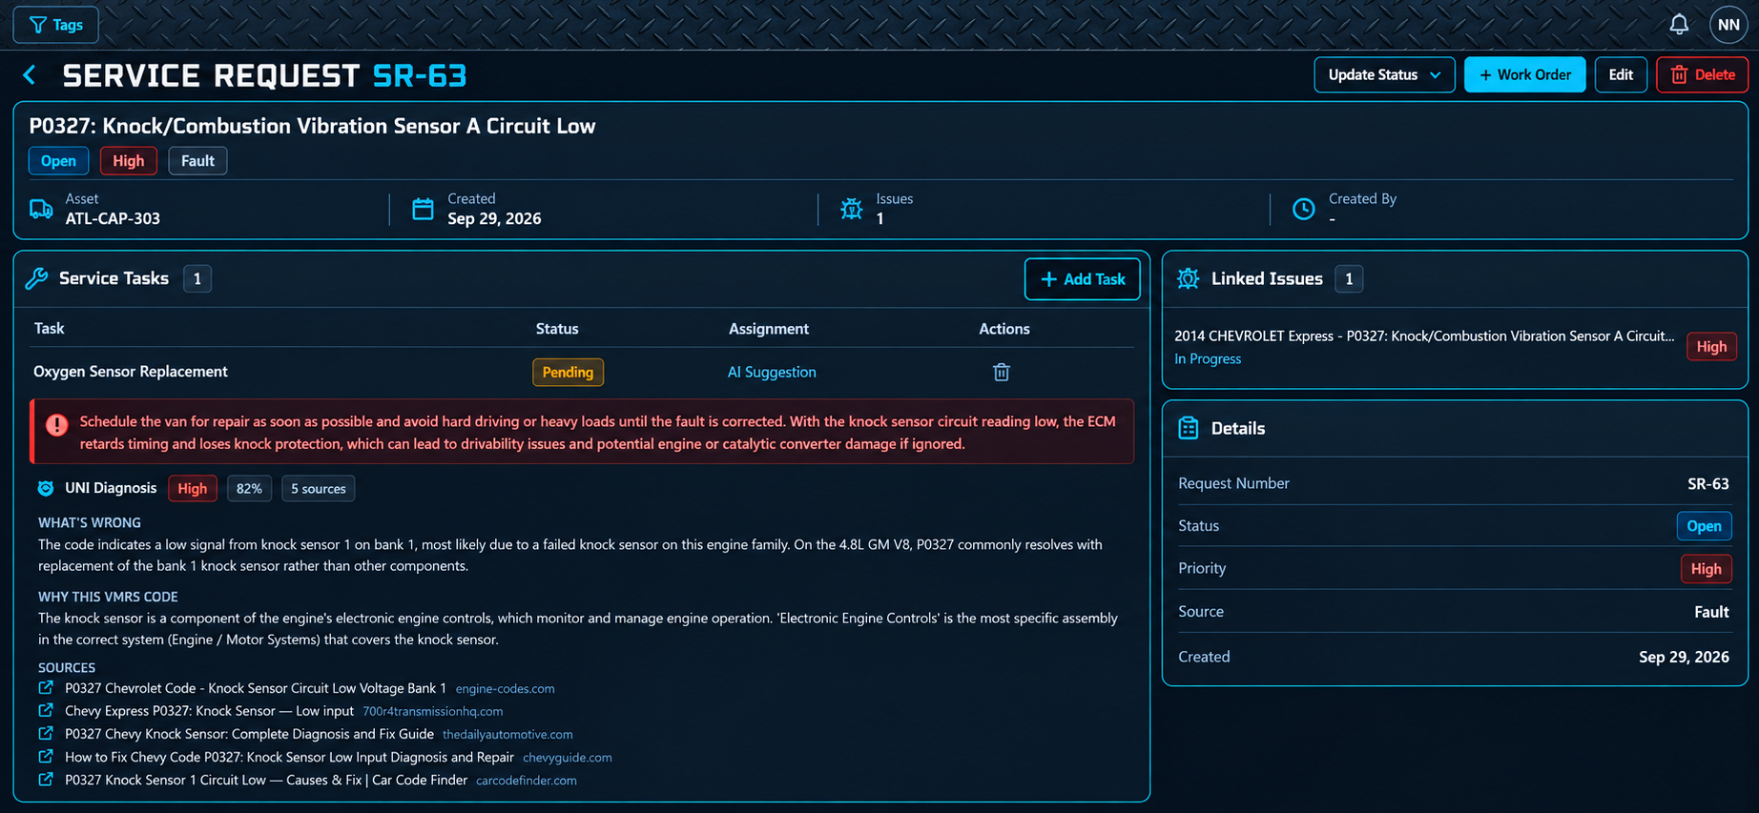Click the Fault source badge

point(197,161)
